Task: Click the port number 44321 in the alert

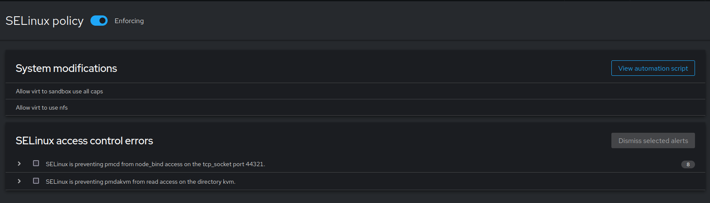Action: (x=255, y=164)
